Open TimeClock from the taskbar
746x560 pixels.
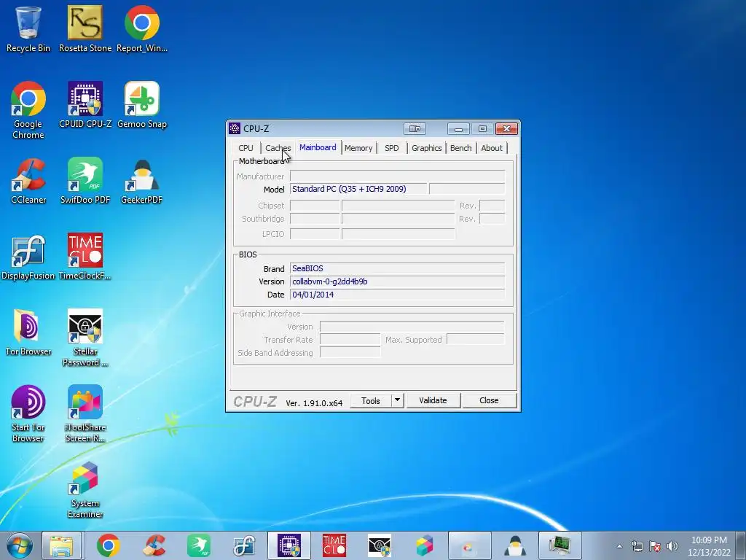334,545
